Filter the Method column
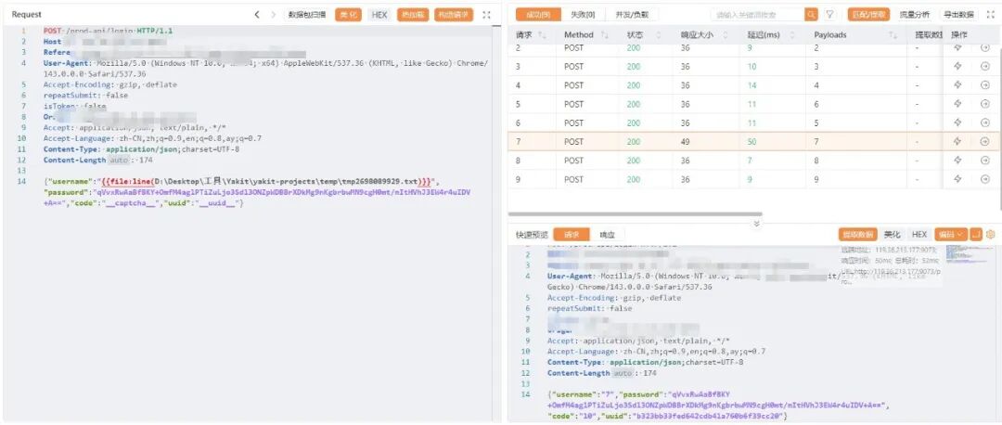The width and height of the screenshot is (1002, 425). pyautogui.click(x=605, y=34)
